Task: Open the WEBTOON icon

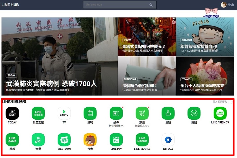Action: point(64,140)
